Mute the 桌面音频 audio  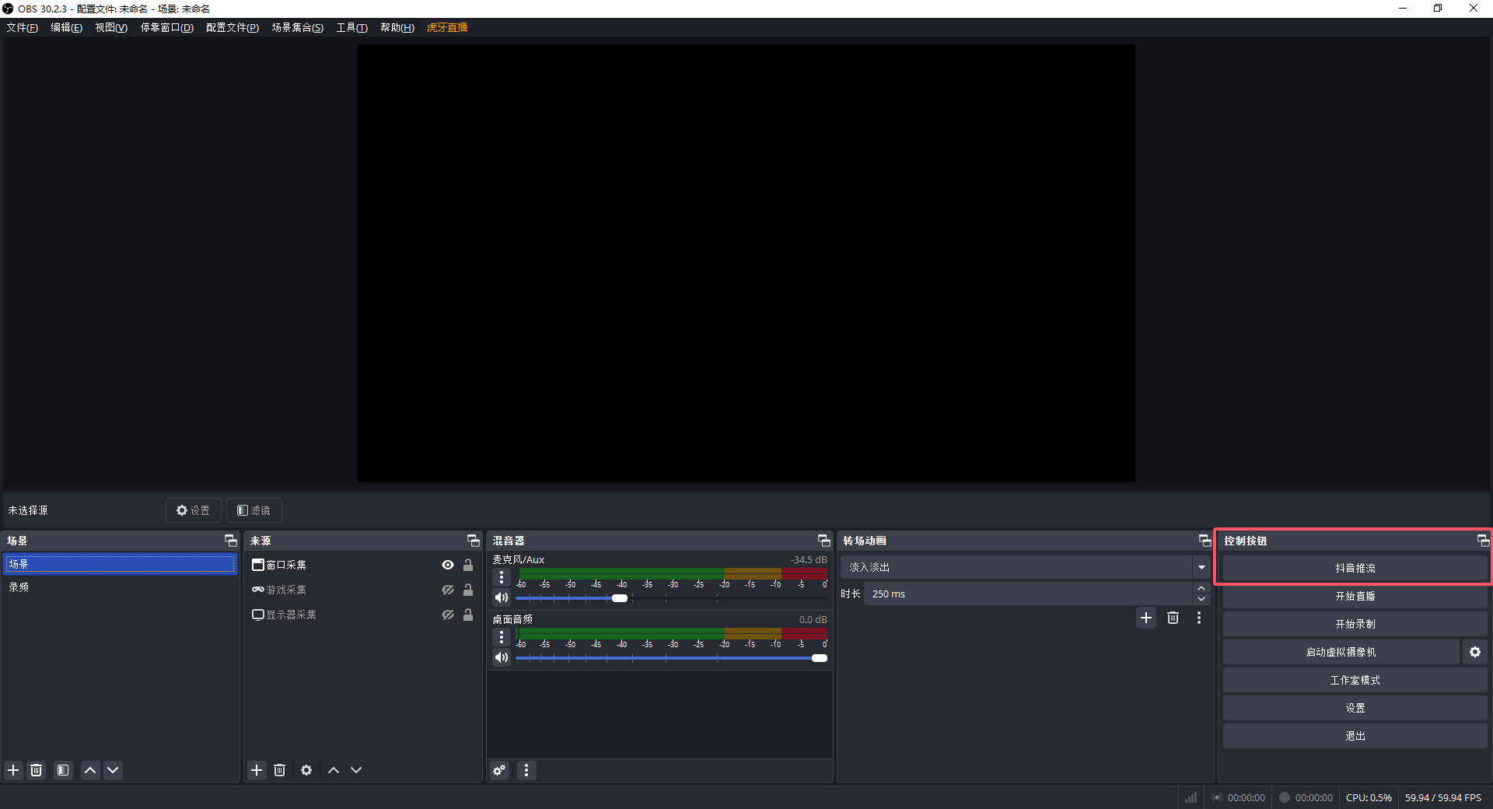point(501,657)
